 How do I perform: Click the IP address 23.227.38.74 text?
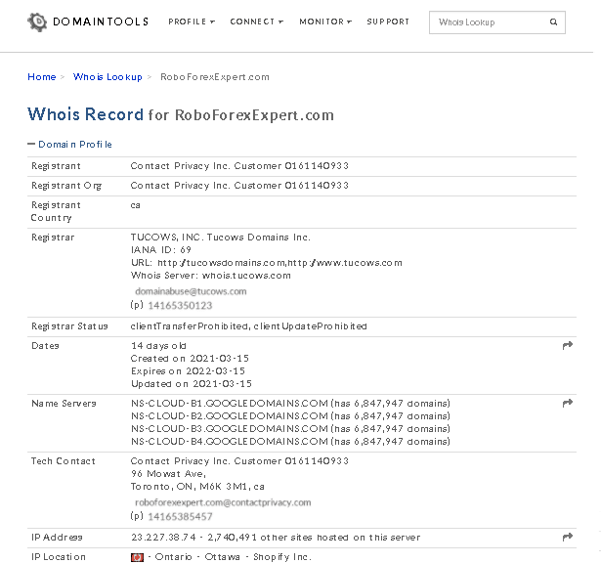click(x=163, y=538)
